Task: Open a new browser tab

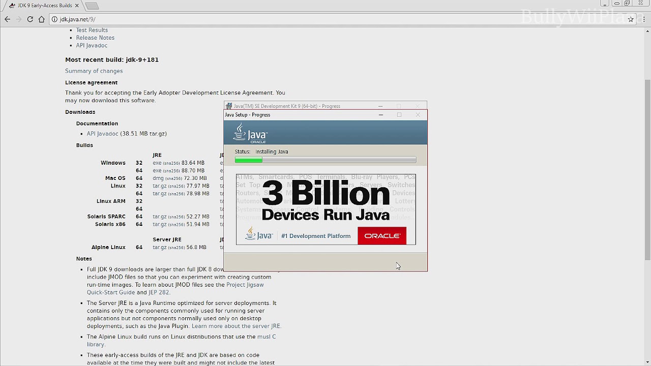Action: pyautogui.click(x=92, y=6)
